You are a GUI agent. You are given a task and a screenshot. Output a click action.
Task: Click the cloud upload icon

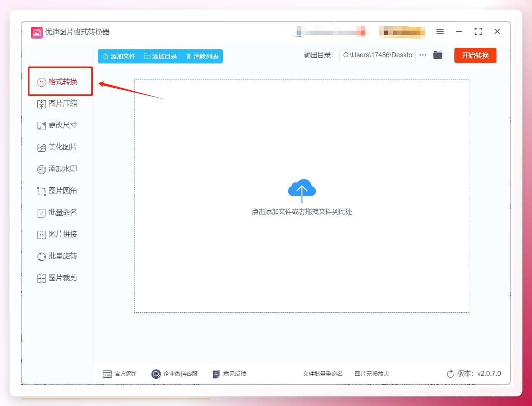[302, 190]
